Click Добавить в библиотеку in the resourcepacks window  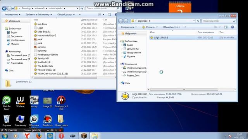coord(39,15)
